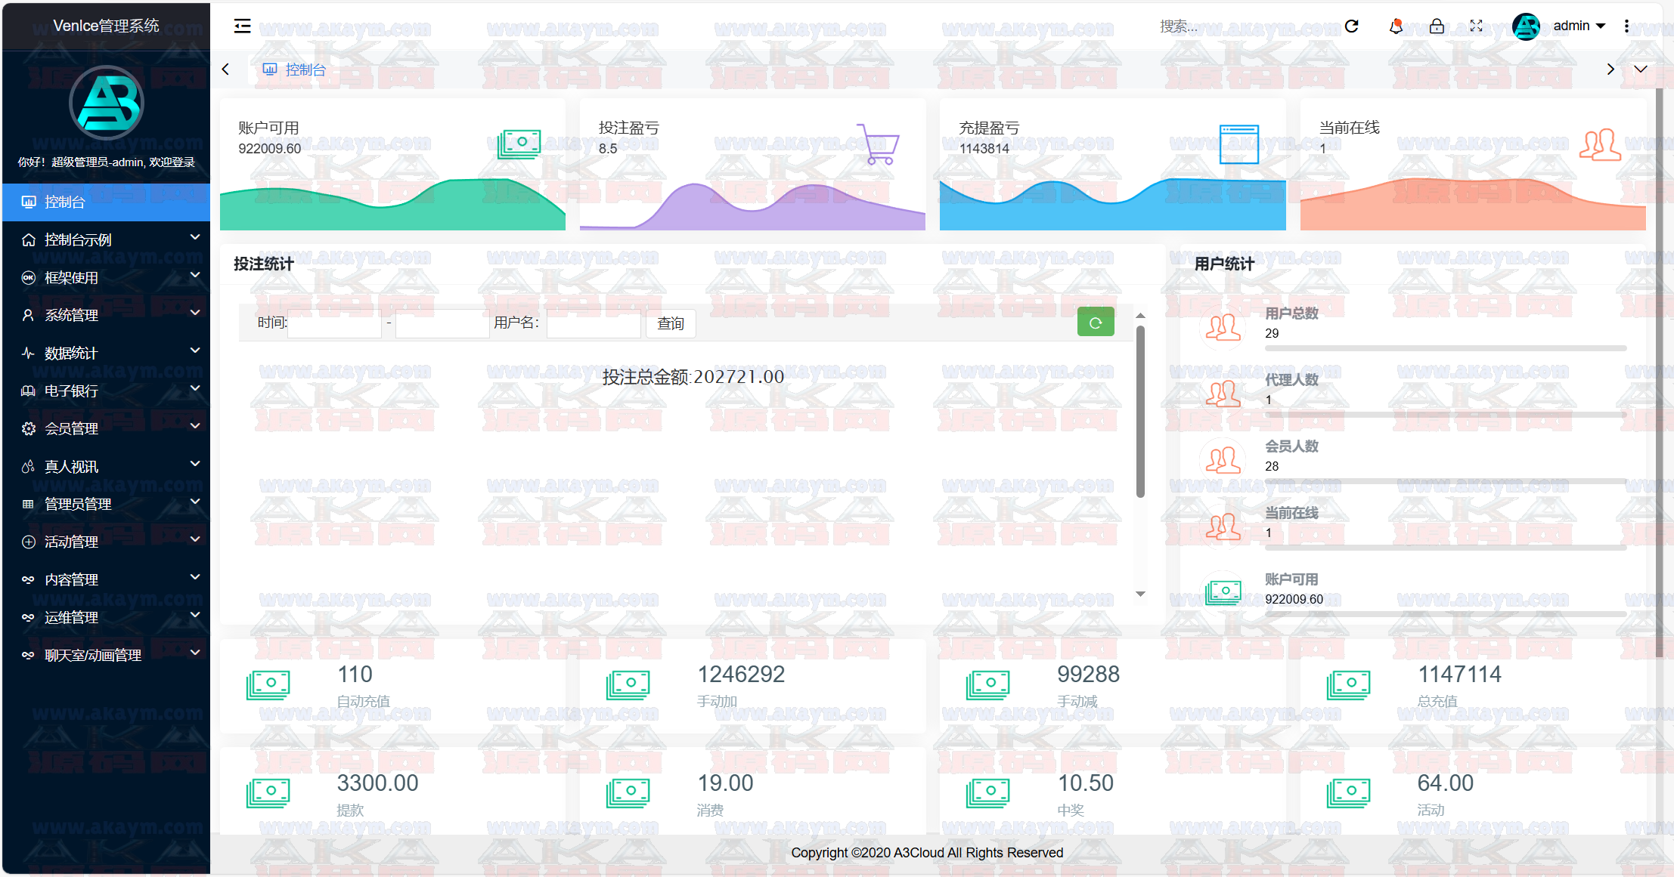Click the lock screen icon
Screen dimensions: 1674x877
[x=1437, y=26]
